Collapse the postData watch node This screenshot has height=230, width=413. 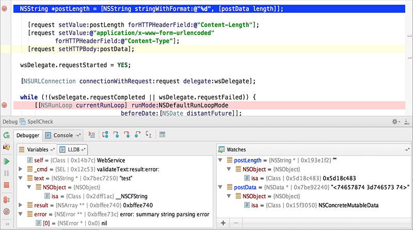(223, 187)
